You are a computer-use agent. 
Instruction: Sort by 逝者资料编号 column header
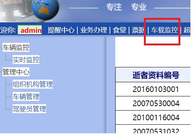[156, 75]
